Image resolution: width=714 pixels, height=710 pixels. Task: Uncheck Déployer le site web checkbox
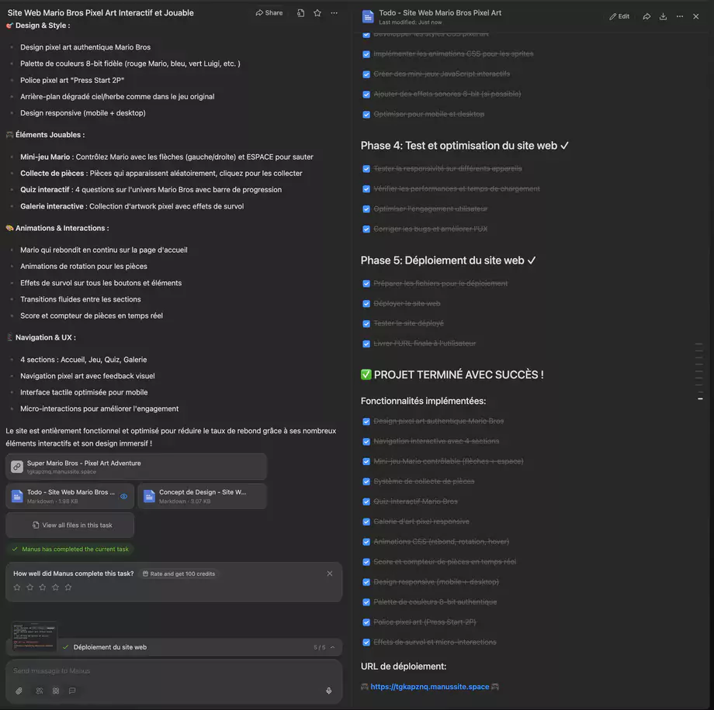point(366,303)
